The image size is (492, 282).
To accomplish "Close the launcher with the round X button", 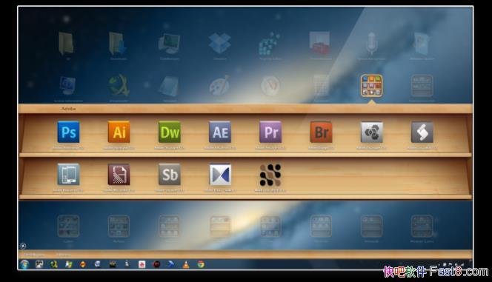I will [23, 246].
